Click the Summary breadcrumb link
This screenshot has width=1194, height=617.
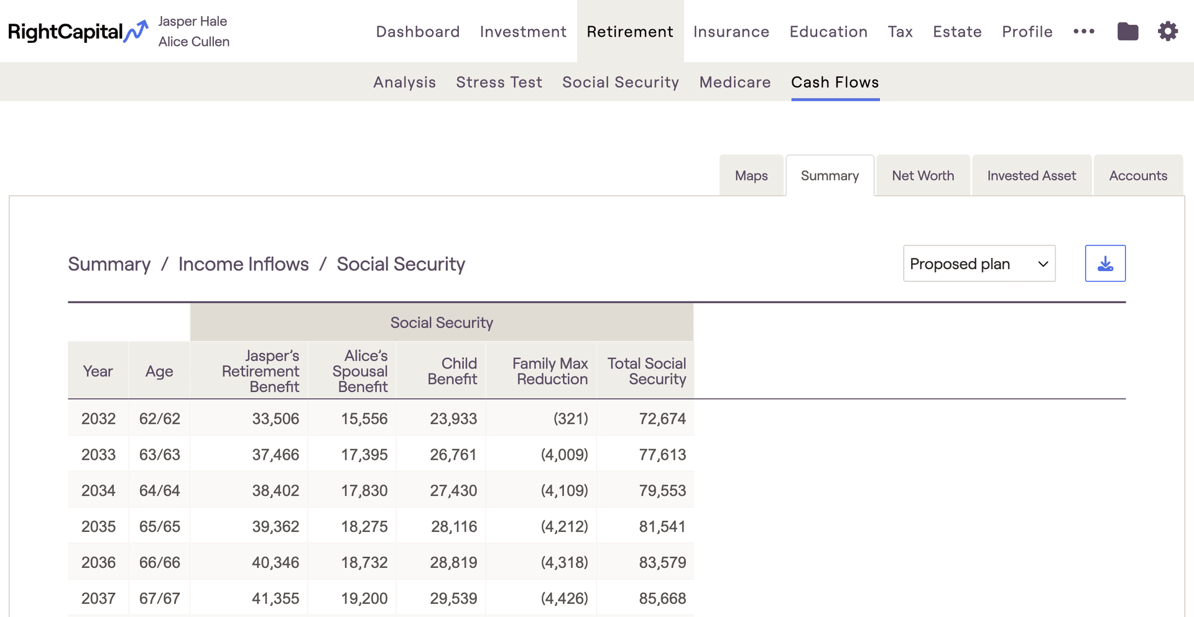(x=109, y=264)
